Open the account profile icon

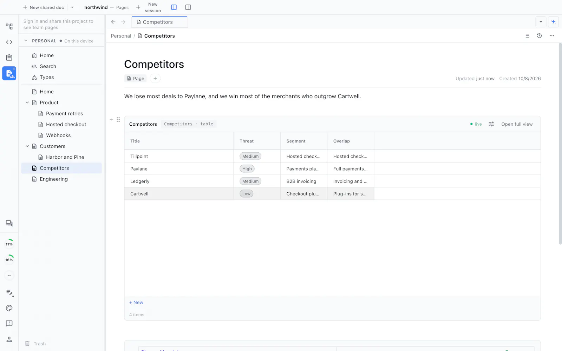point(9,339)
